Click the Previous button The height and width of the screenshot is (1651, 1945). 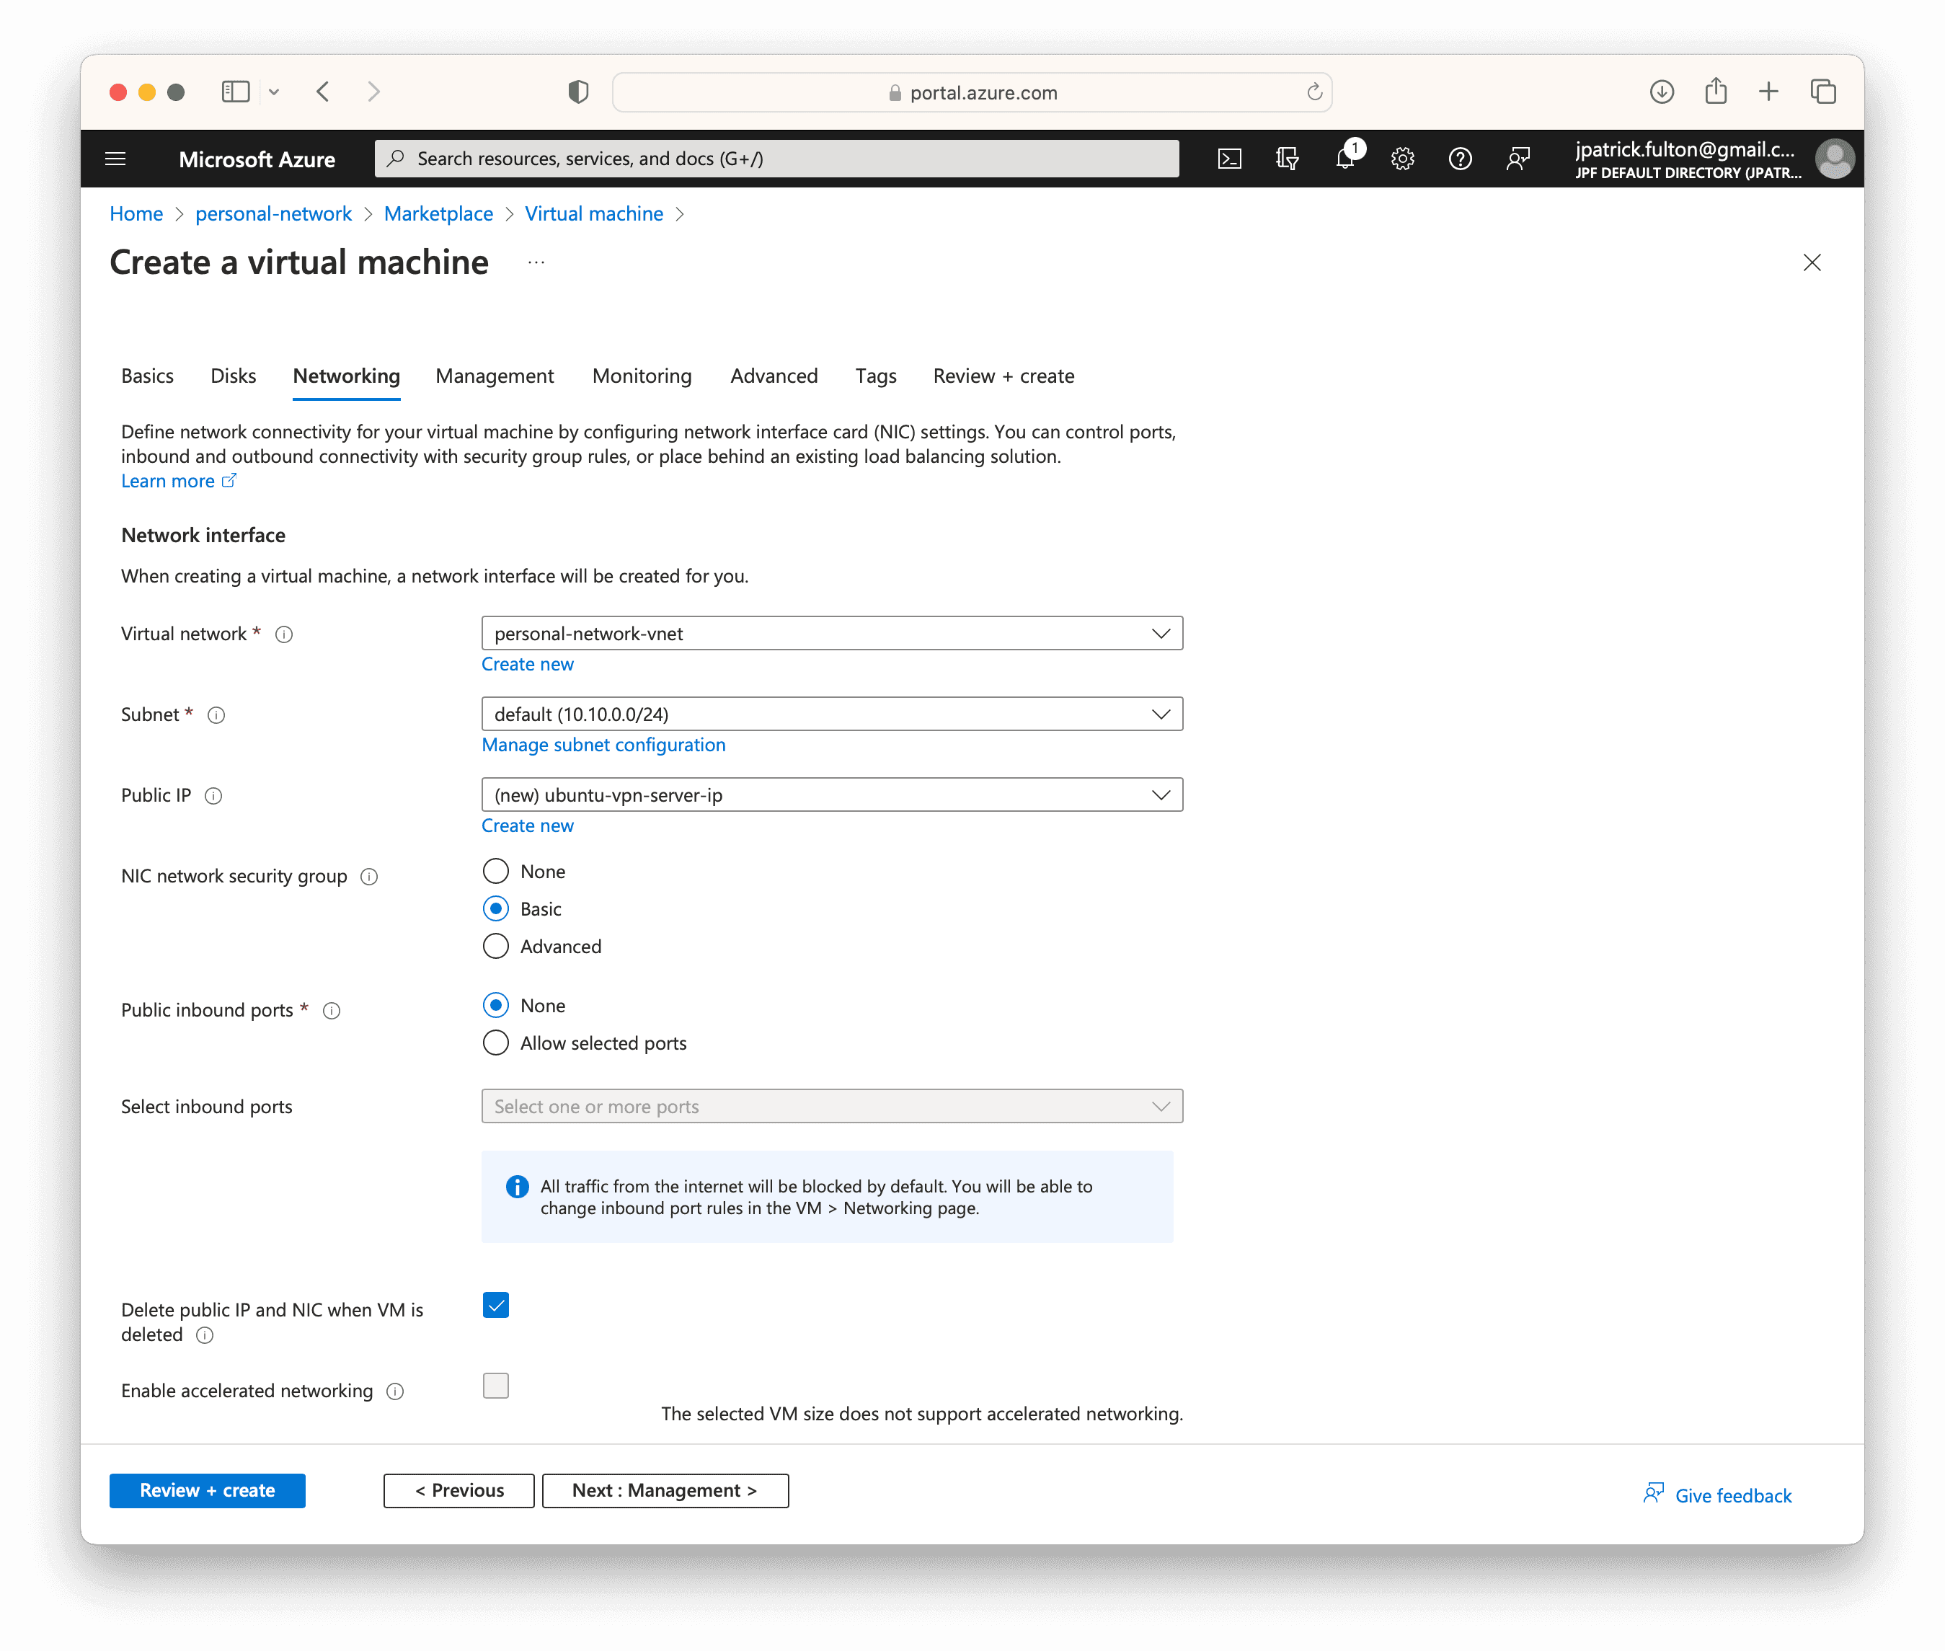click(x=458, y=1490)
